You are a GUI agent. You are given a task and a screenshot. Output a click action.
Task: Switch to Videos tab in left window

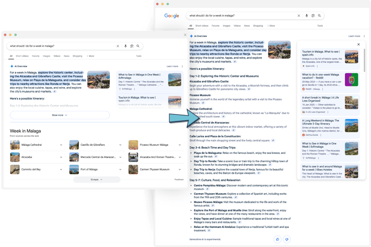(57, 56)
